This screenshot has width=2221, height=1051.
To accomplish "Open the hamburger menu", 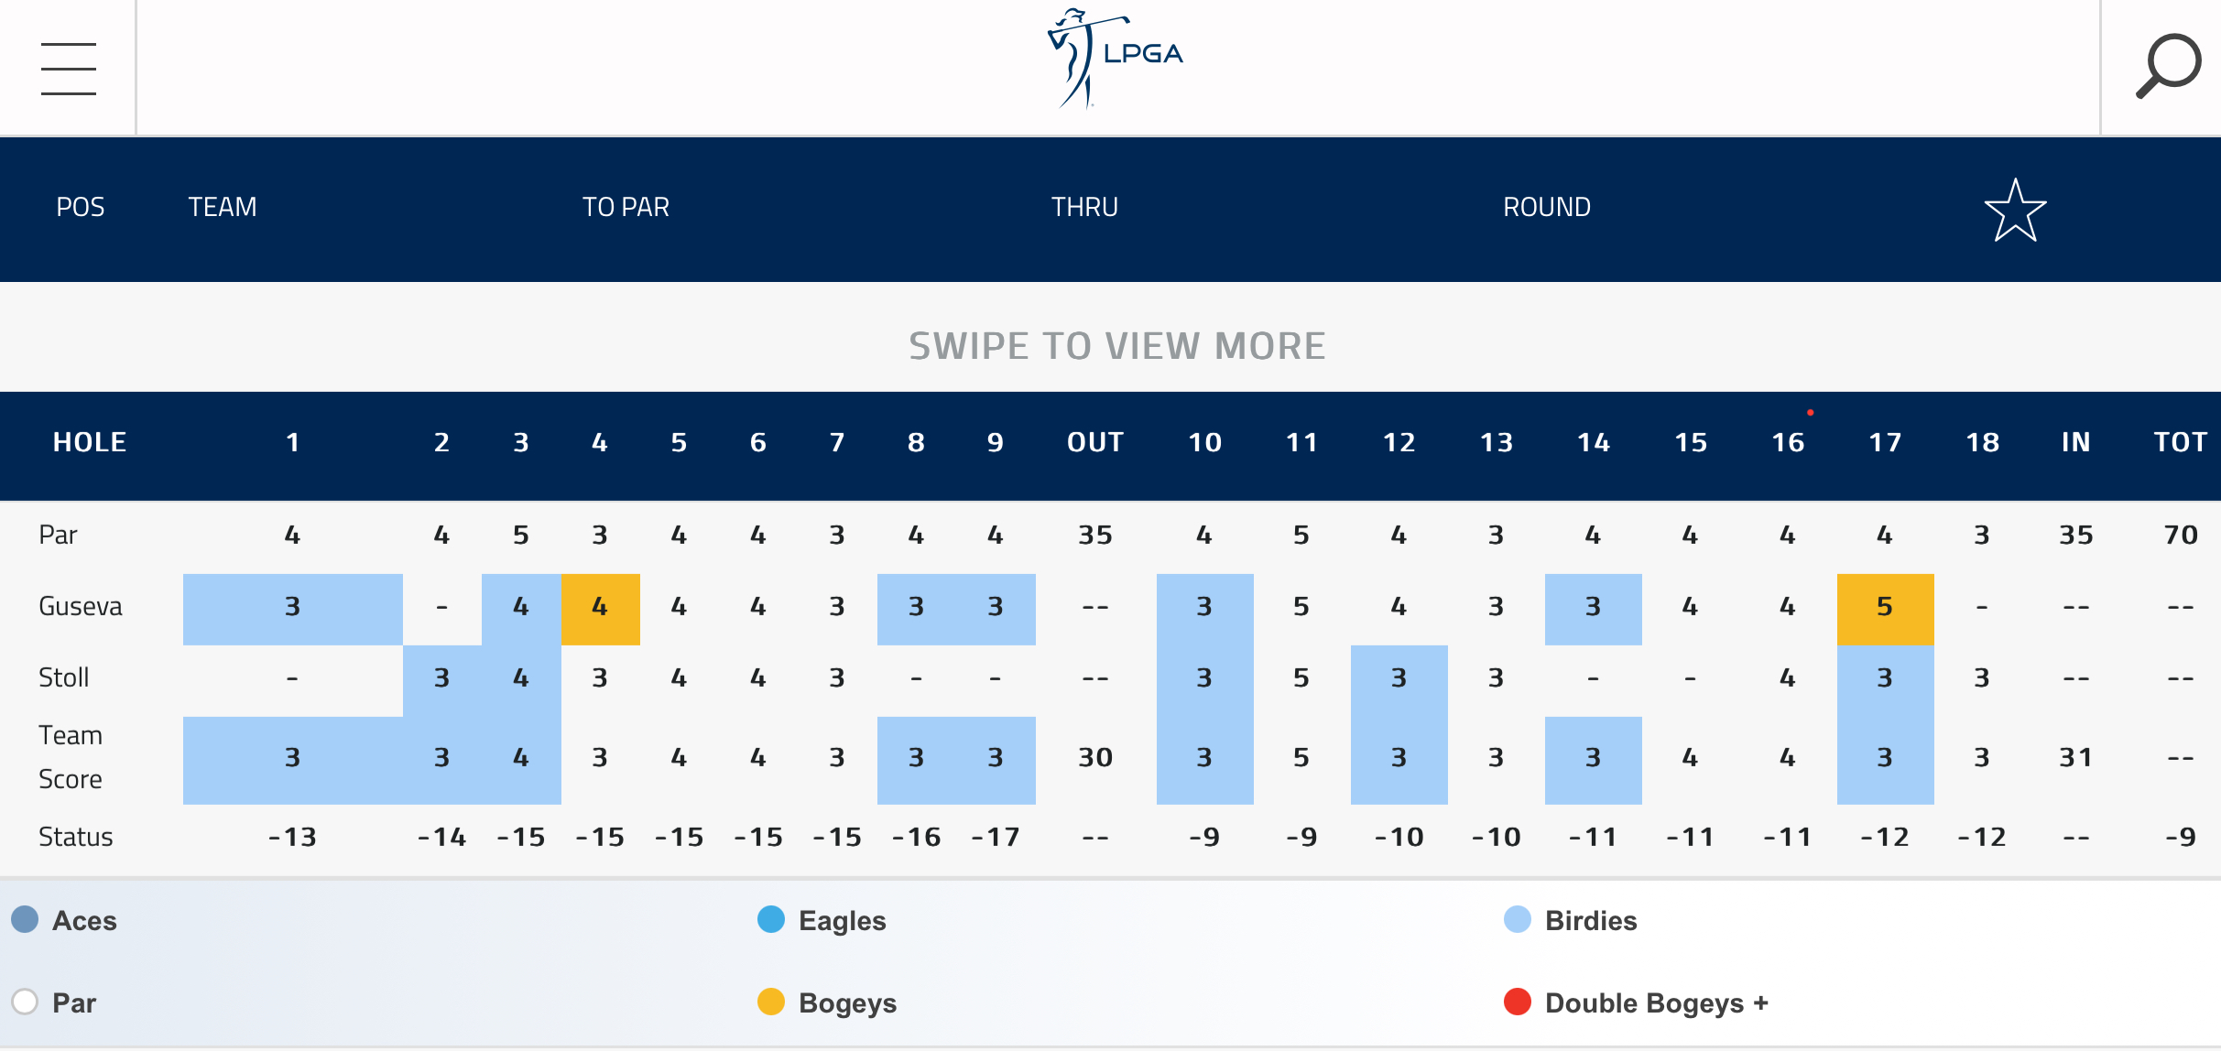I will 69,69.
